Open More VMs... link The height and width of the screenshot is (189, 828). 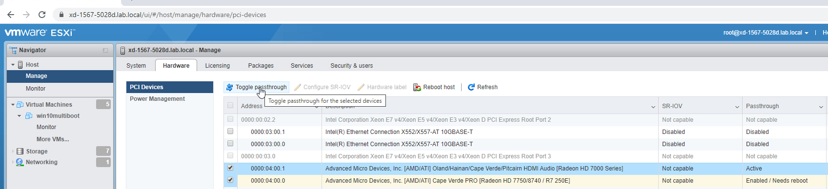coord(53,139)
